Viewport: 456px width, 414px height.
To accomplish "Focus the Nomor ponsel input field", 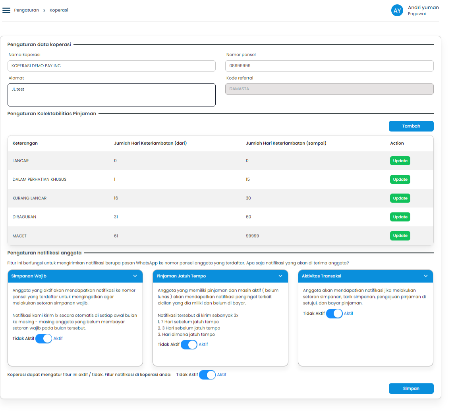I will tap(329, 66).
